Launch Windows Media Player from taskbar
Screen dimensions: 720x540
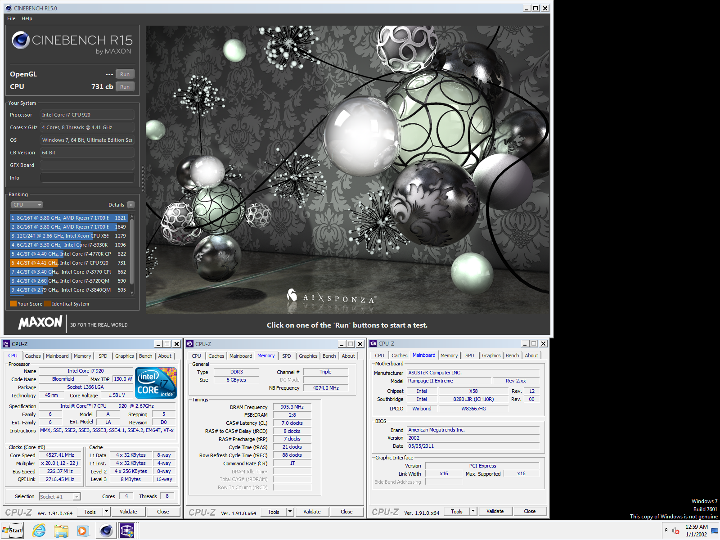pyautogui.click(x=83, y=531)
